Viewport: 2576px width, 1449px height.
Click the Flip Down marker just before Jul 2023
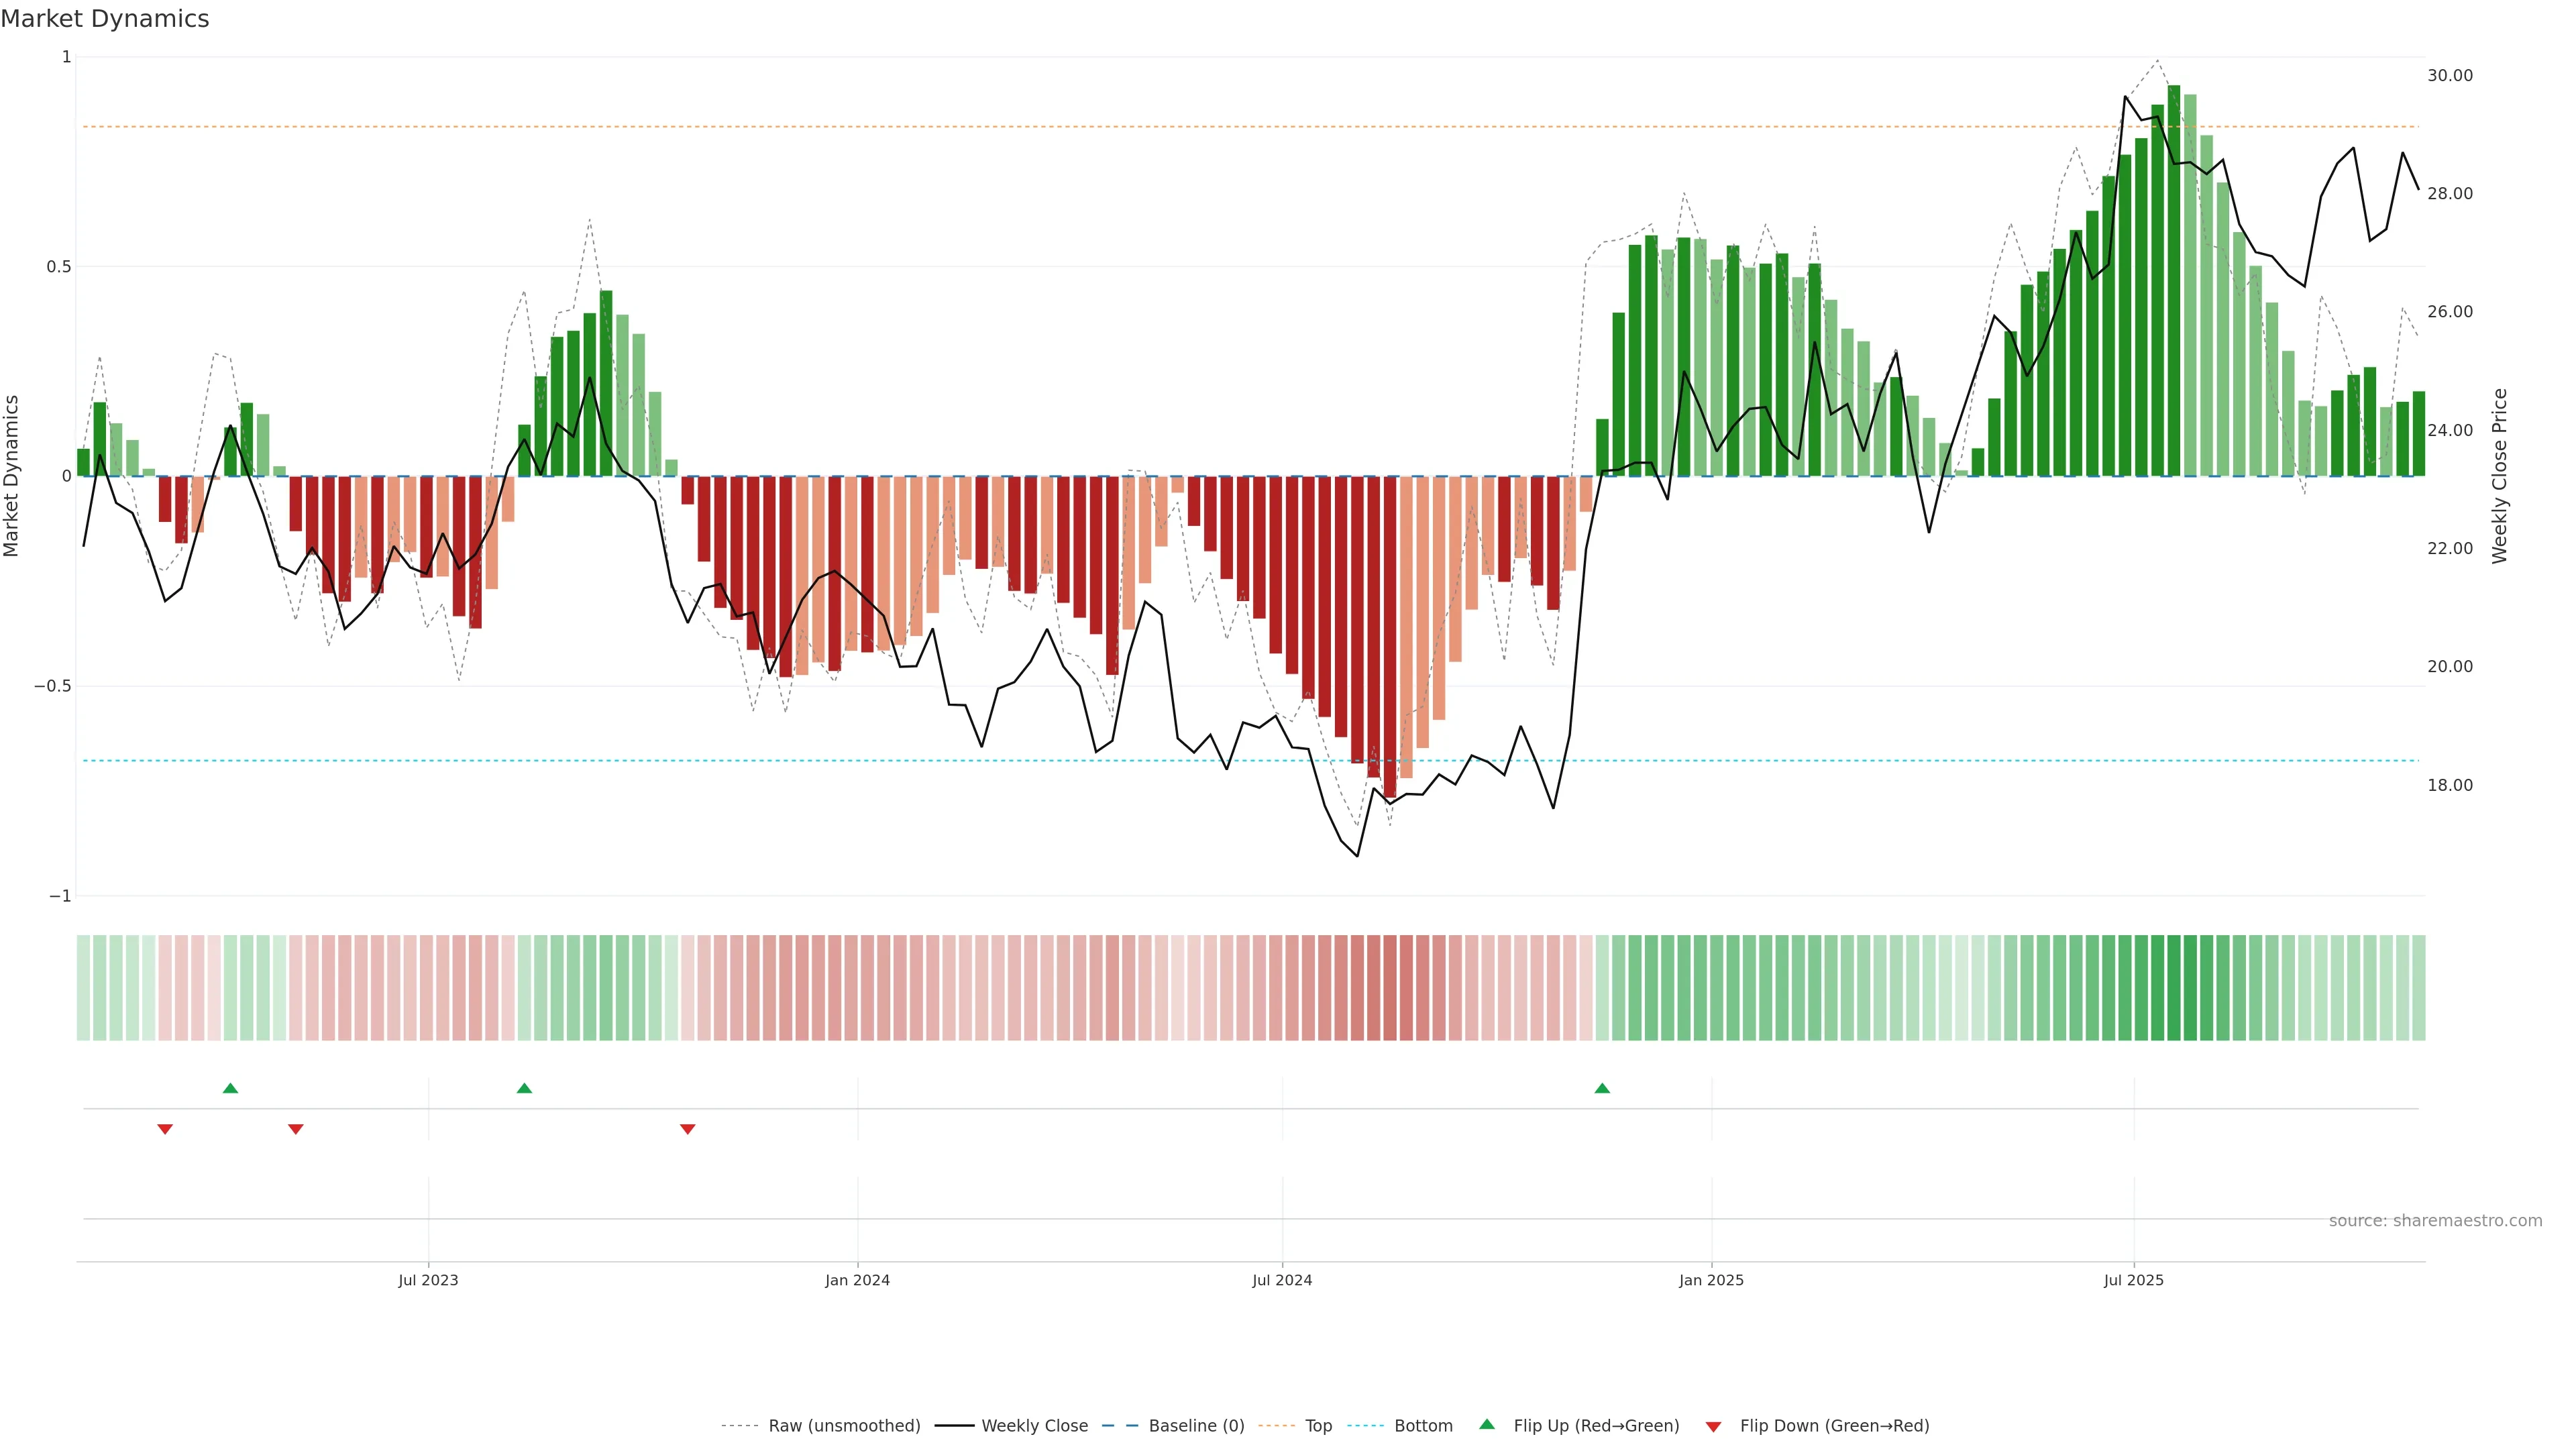[295, 1129]
